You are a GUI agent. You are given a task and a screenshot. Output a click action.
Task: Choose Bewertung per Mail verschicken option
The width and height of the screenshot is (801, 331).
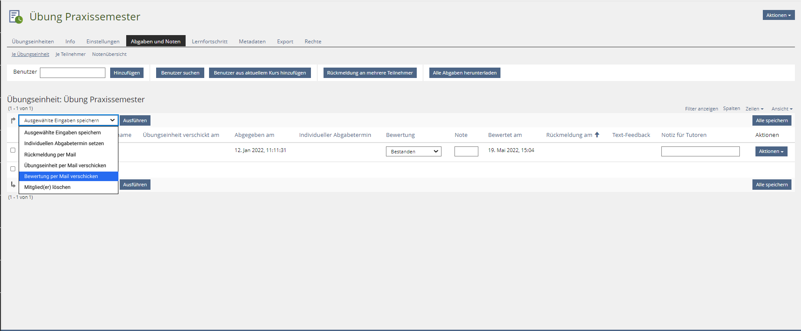(x=61, y=176)
